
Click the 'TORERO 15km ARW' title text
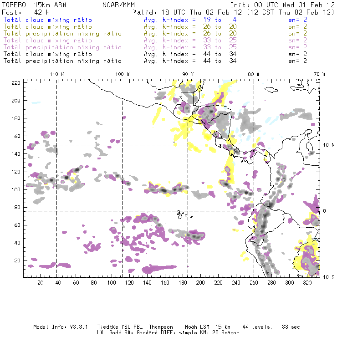point(34,5)
